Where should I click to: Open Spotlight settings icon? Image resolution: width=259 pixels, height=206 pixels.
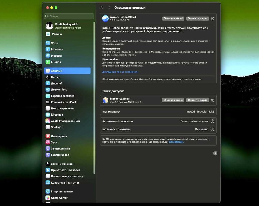(47, 127)
